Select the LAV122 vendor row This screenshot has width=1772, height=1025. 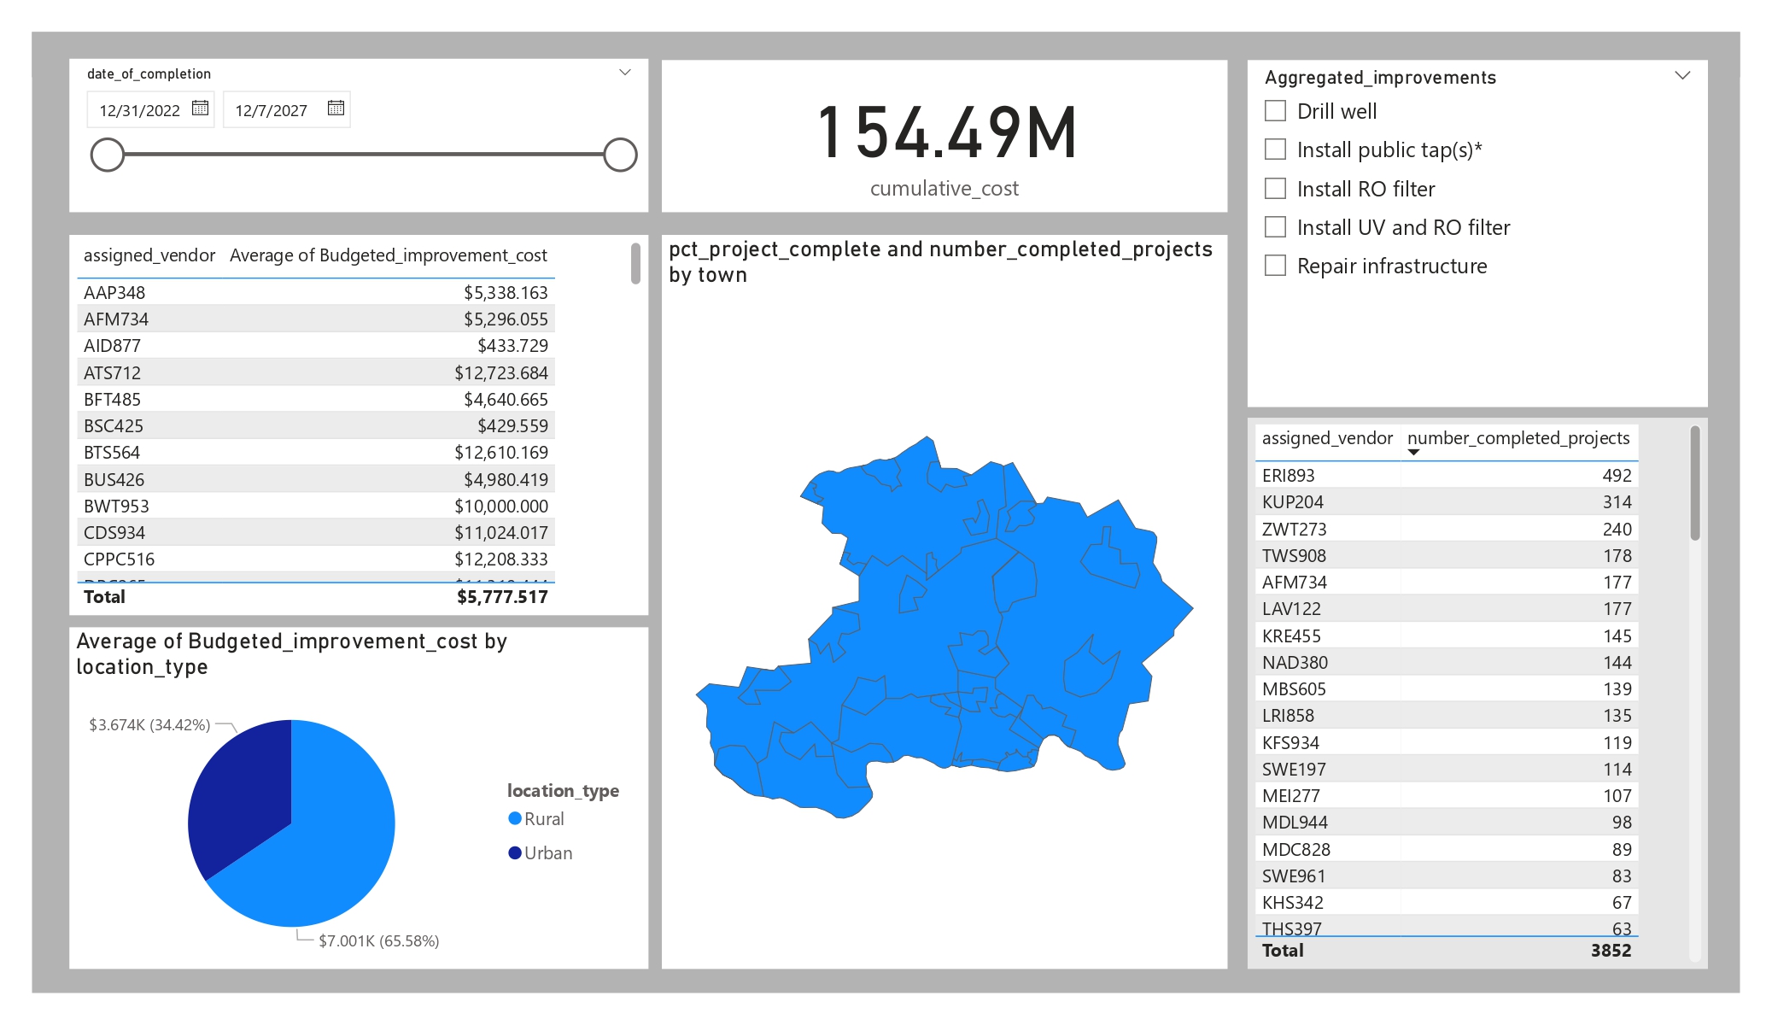point(1447,608)
